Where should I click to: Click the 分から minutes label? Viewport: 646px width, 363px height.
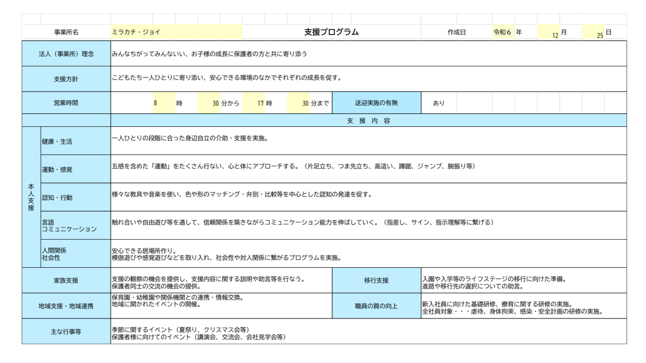[x=230, y=103]
